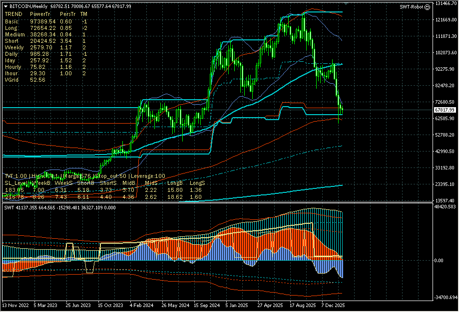Click the PersTr column header
The width and height of the screenshot is (459, 312).
click(67, 14)
